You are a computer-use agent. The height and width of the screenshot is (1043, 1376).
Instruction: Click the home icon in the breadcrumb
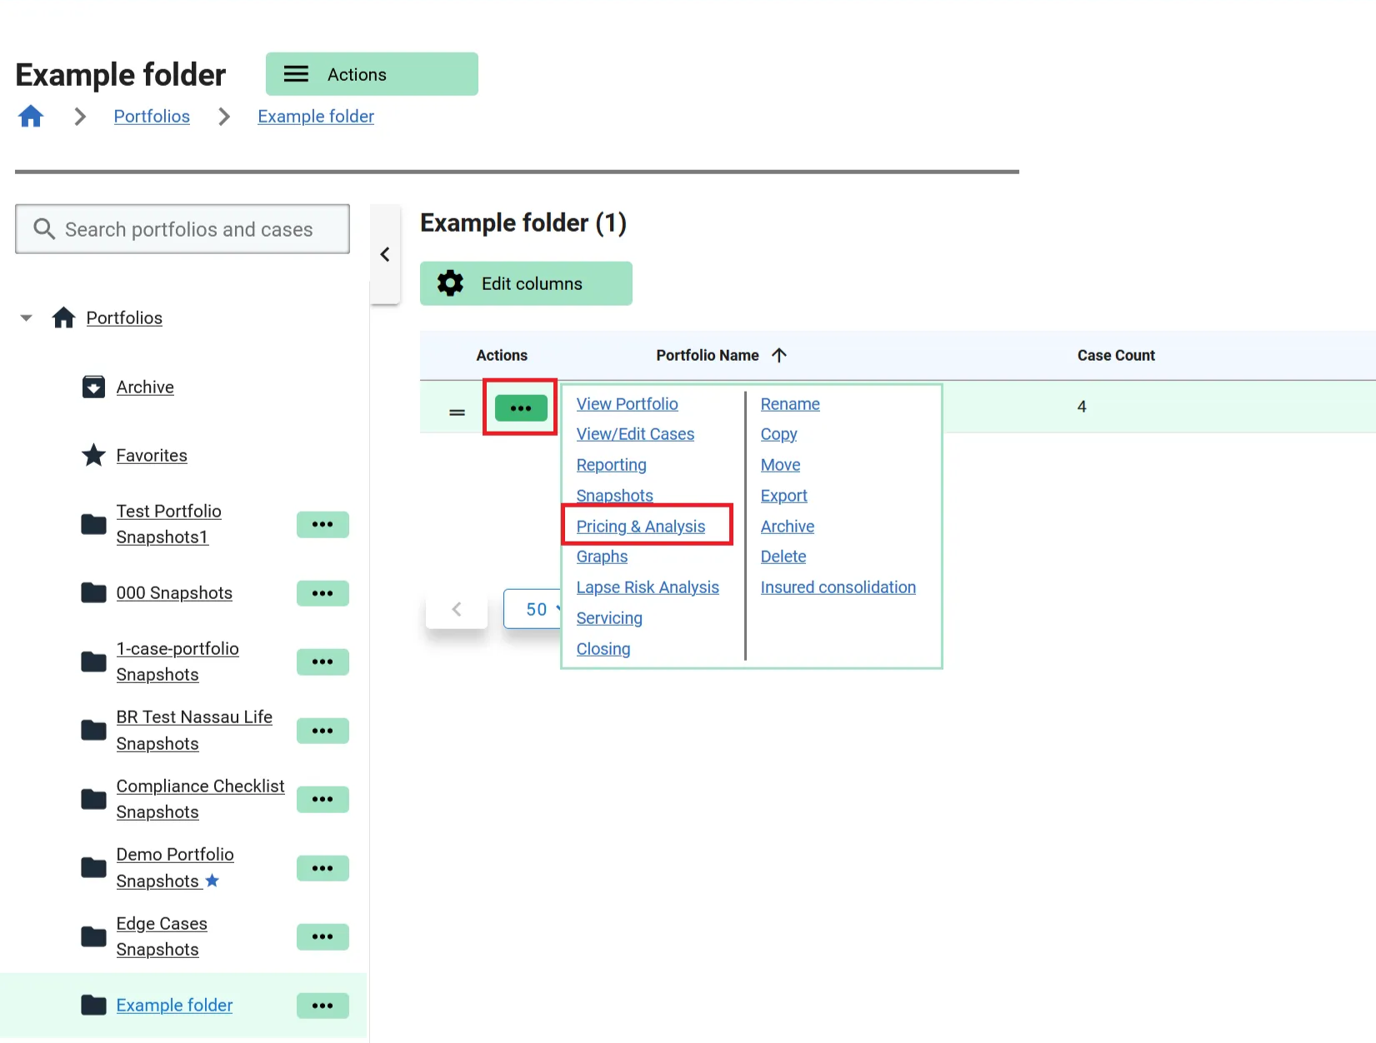coord(31,117)
